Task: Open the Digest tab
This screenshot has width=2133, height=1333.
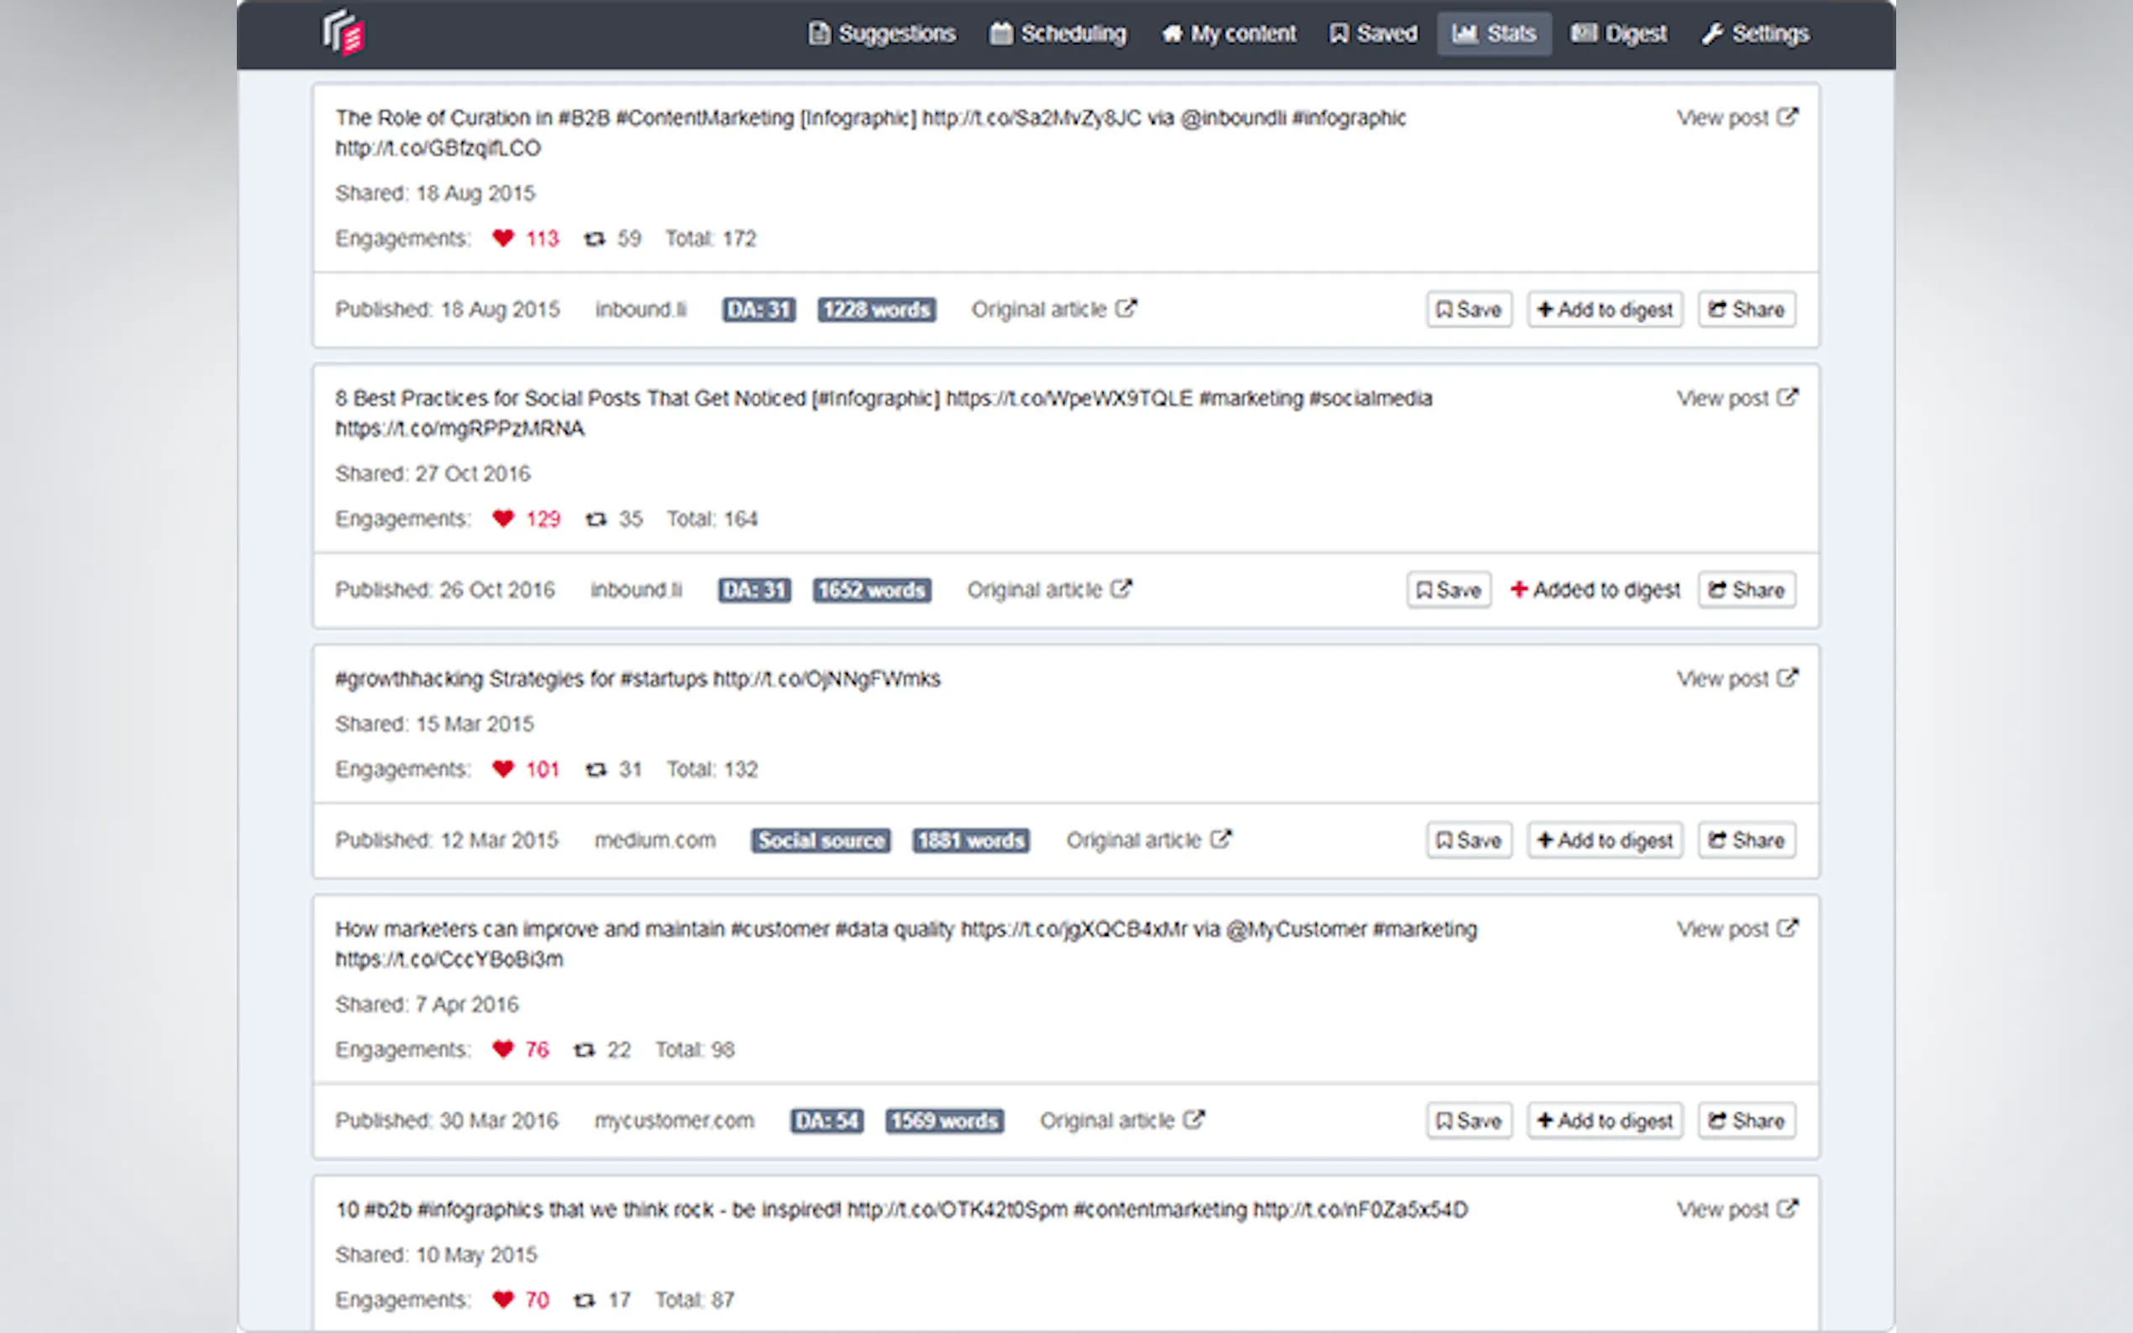Action: pyautogui.click(x=1619, y=34)
